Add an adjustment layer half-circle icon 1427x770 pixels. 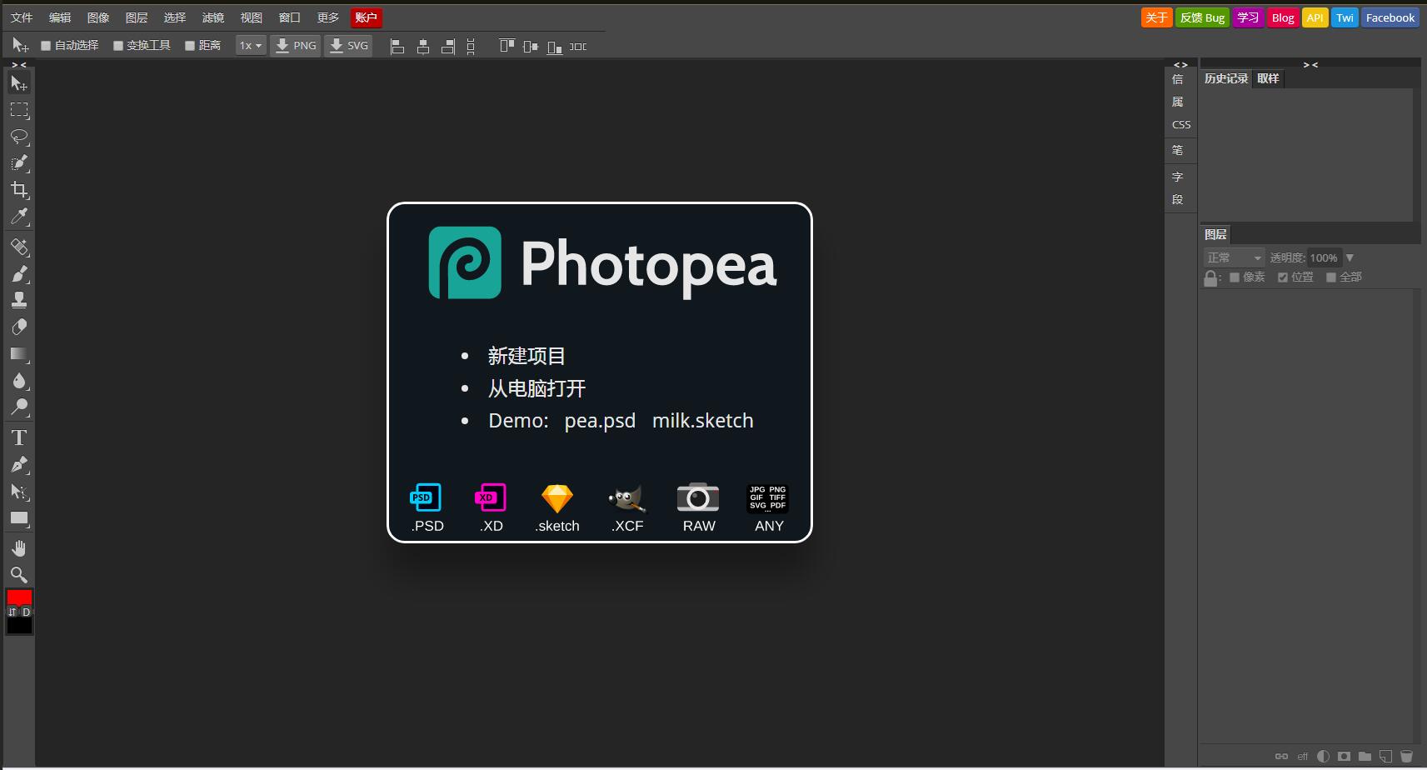point(1323,757)
